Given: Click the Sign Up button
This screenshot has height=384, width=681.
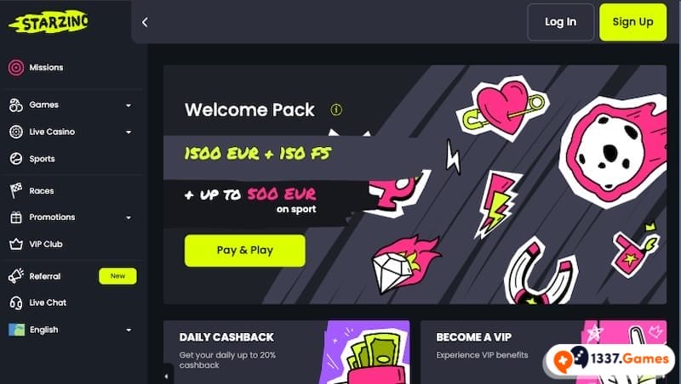Looking at the screenshot, I should 632,22.
